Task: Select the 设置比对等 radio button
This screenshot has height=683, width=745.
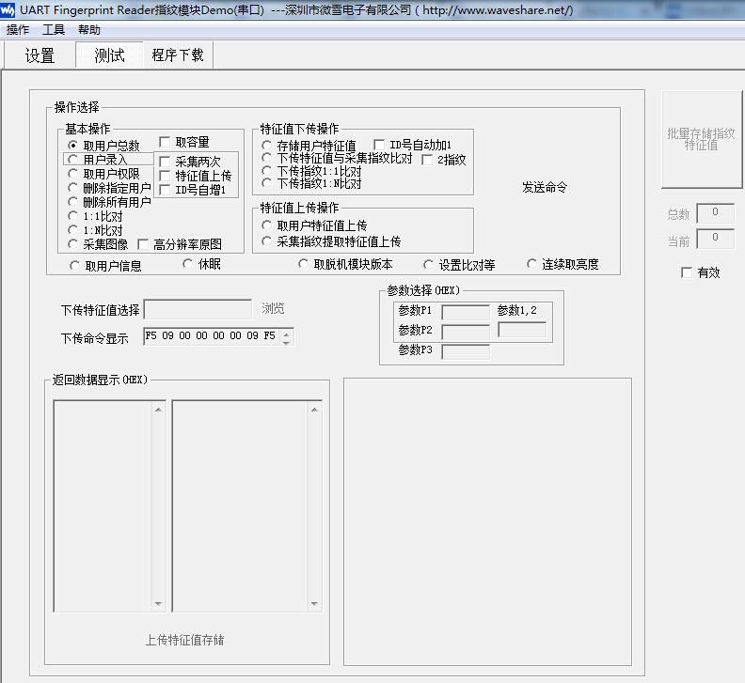Action: [428, 265]
